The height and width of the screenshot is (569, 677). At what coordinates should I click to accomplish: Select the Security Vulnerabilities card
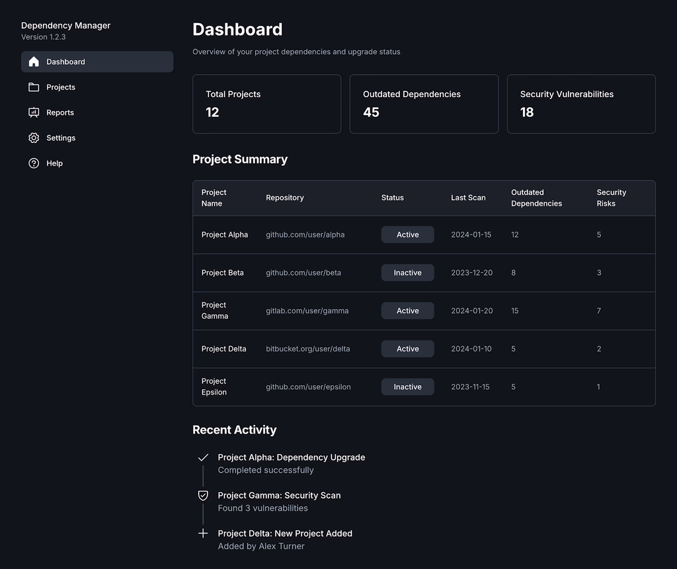[x=581, y=104]
